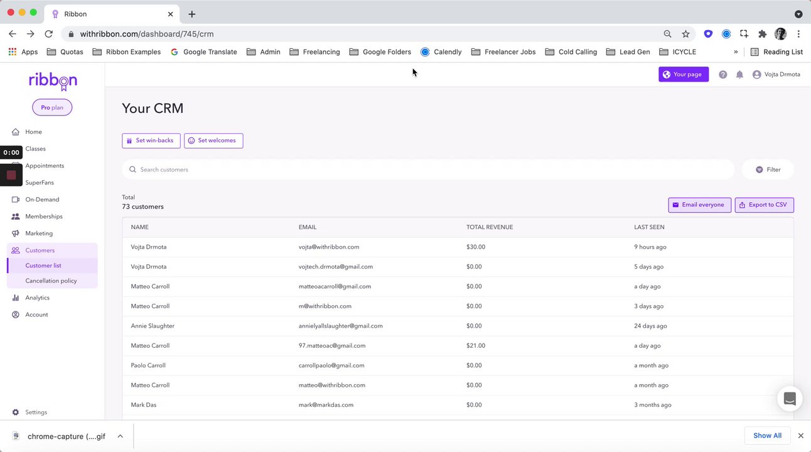
Task: Click the ribbon logo
Action: [53, 82]
